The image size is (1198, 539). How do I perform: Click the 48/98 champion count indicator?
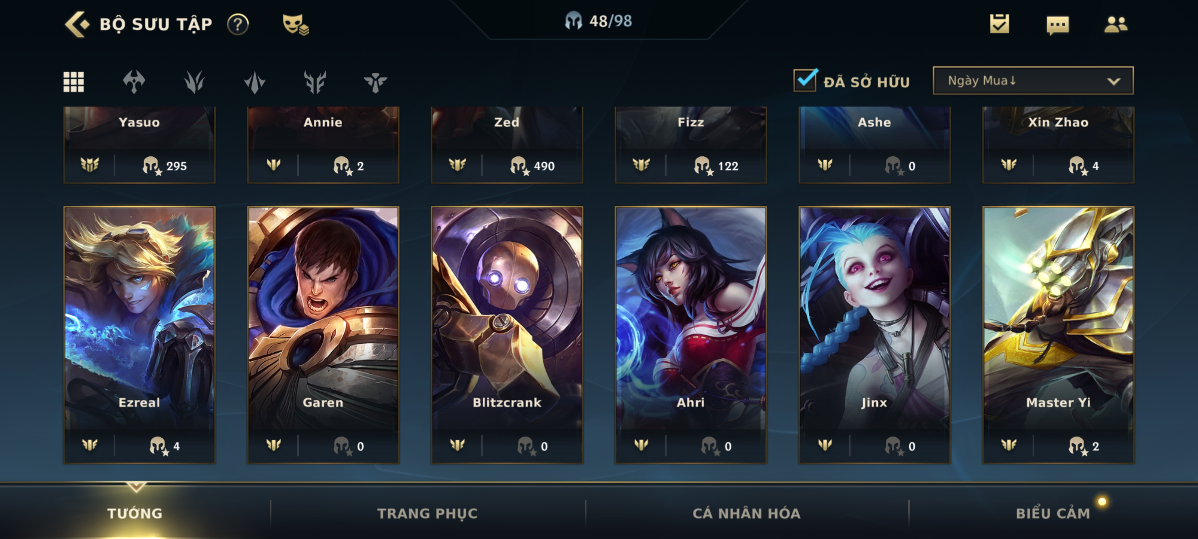pyautogui.click(x=599, y=21)
